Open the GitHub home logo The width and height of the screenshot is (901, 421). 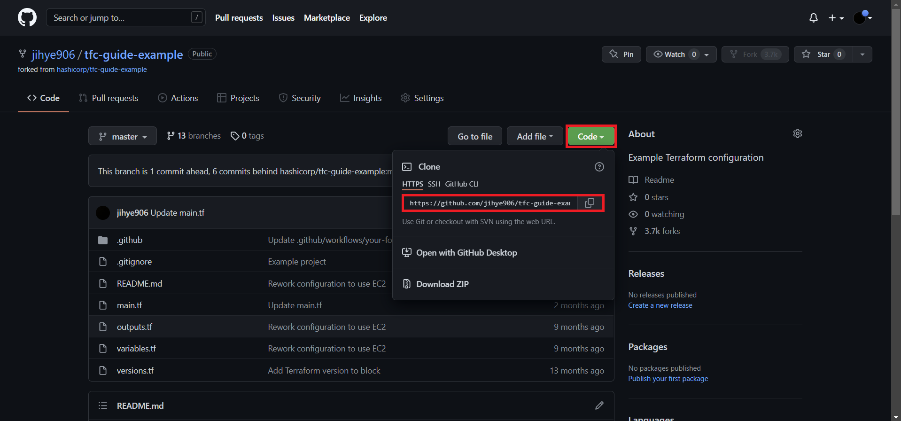coord(27,18)
